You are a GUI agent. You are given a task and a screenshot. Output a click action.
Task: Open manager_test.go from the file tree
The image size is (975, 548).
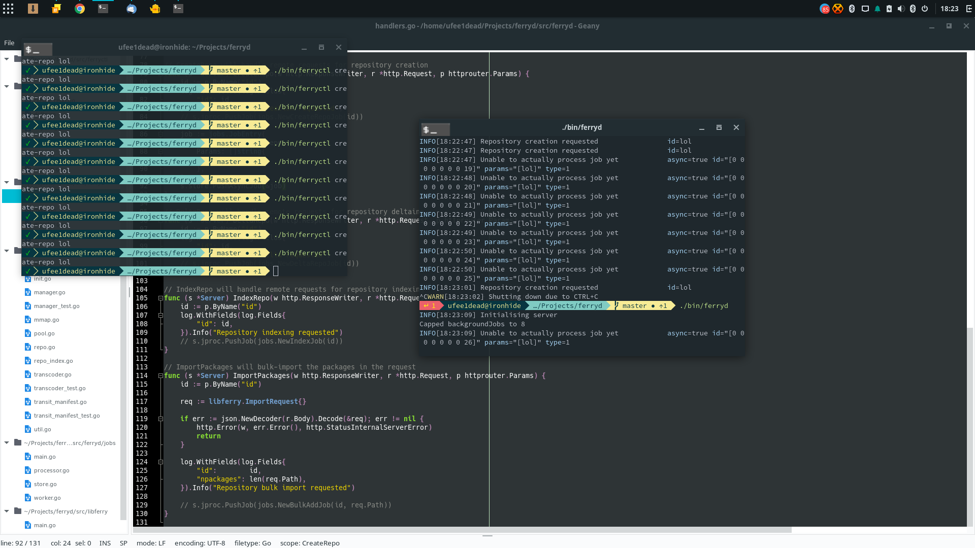pos(56,306)
